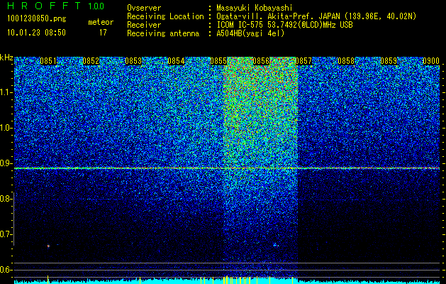Image resolution: width=446 pixels, height=284 pixels.
Task: Click the 0859 time marker
Action: 389,61
